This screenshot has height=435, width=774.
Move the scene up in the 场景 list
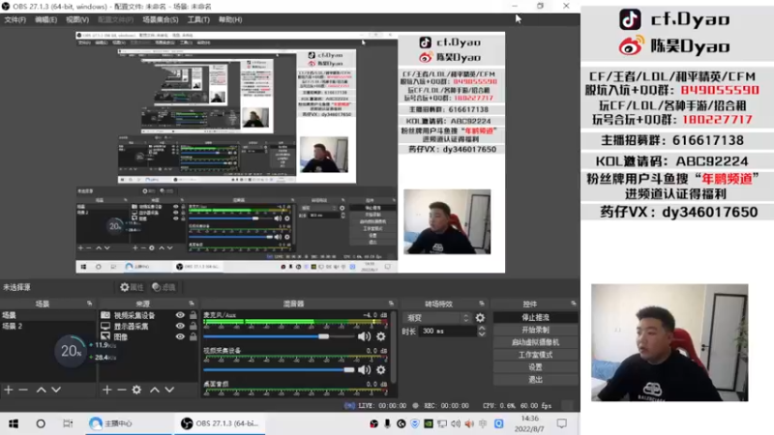[x=41, y=391]
